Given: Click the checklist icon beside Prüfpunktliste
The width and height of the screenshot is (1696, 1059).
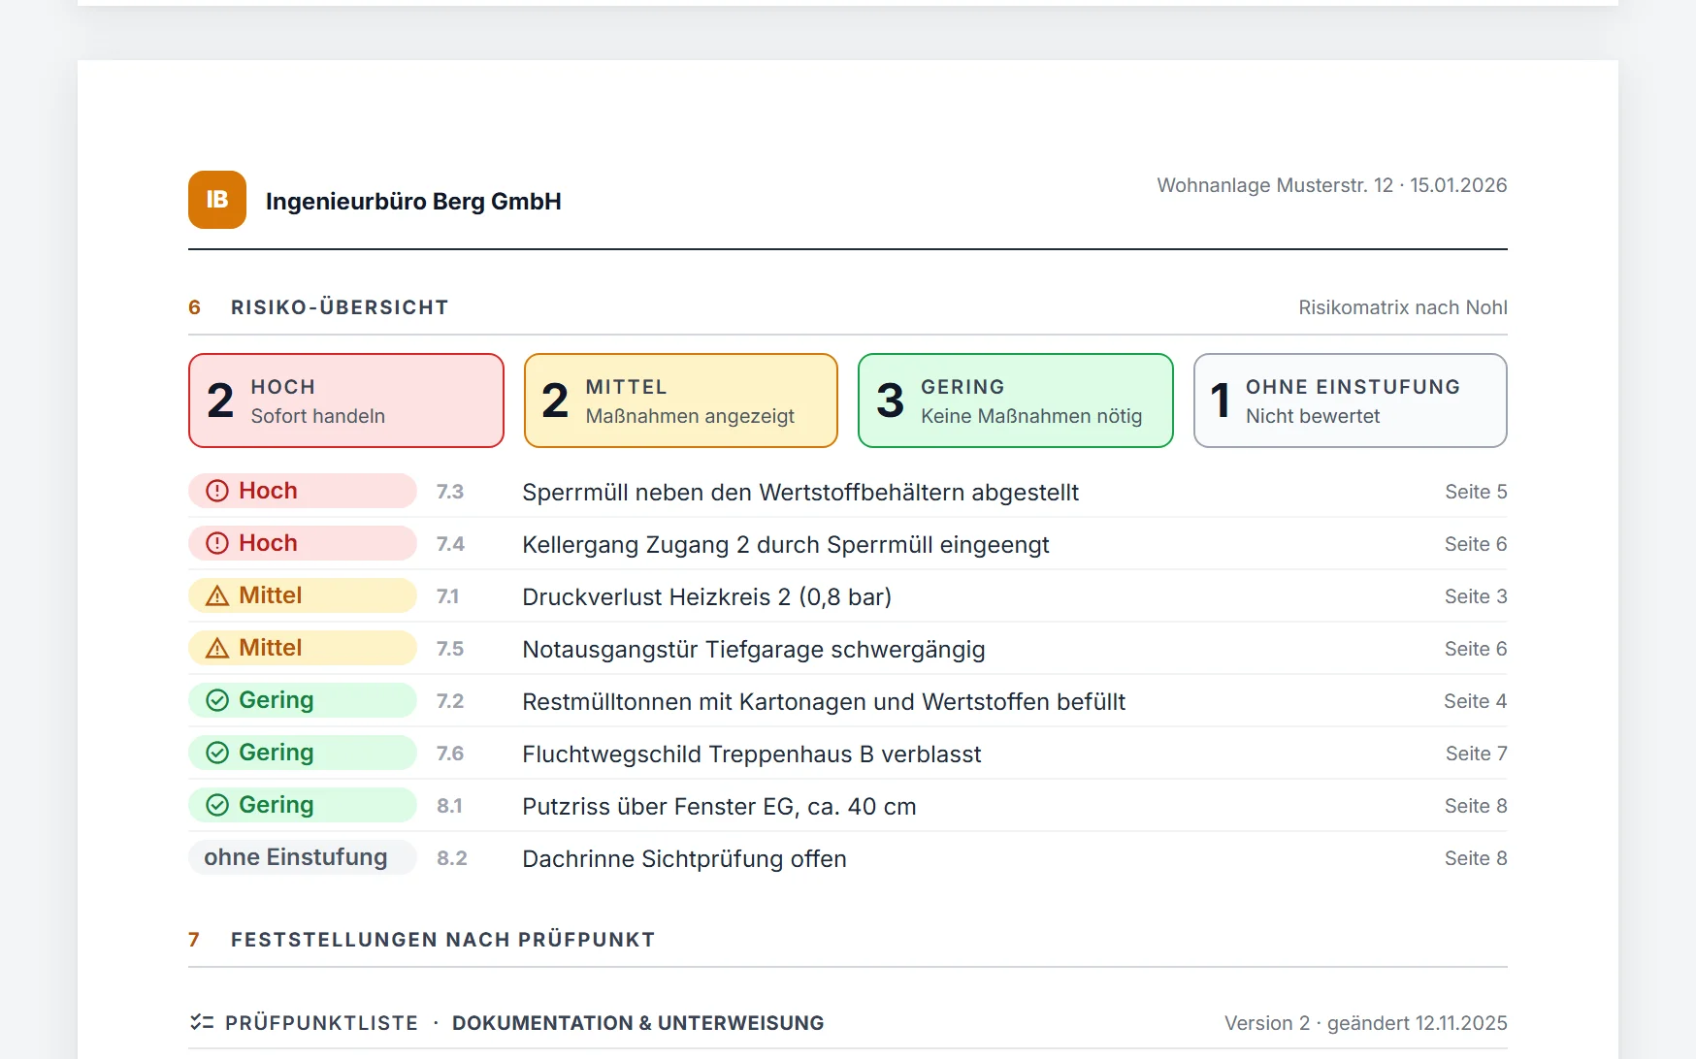Looking at the screenshot, I should [202, 1022].
